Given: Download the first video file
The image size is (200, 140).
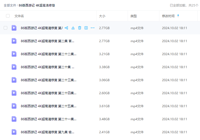Looking at the screenshot, I should pos(73,28).
